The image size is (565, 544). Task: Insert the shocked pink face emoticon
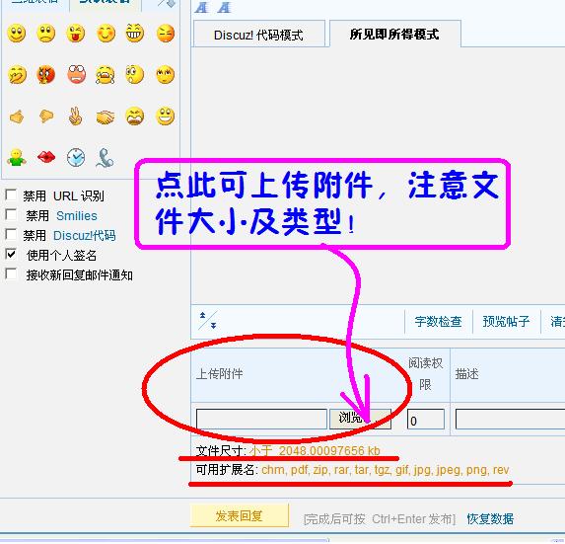point(76,75)
